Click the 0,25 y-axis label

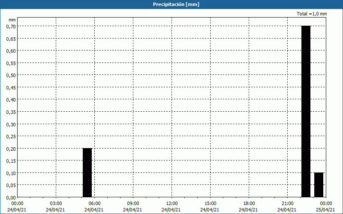coord(11,137)
